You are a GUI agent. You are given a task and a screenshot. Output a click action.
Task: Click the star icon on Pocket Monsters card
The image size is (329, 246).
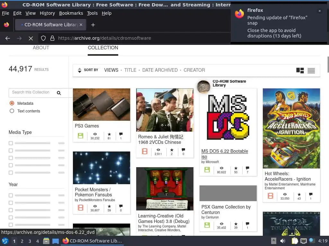[109, 206]
